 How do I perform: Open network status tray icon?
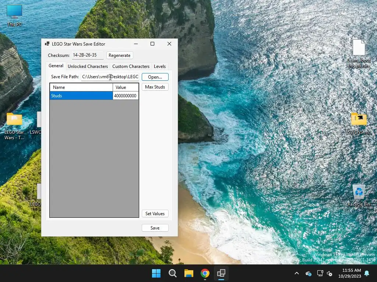tap(320, 273)
